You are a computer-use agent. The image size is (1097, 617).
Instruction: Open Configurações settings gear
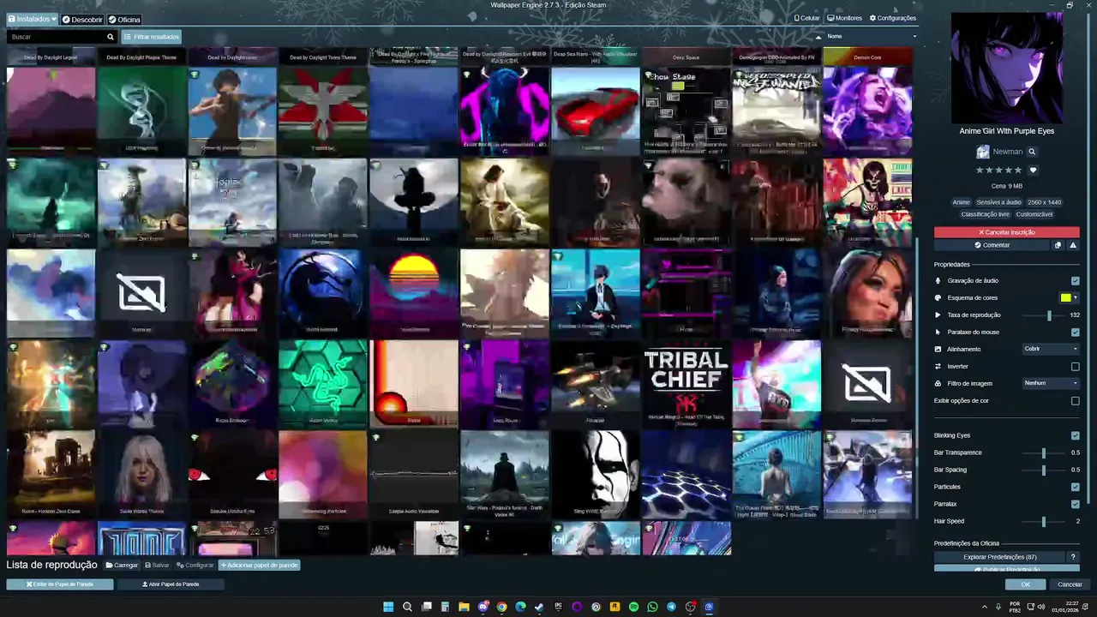[x=892, y=18]
